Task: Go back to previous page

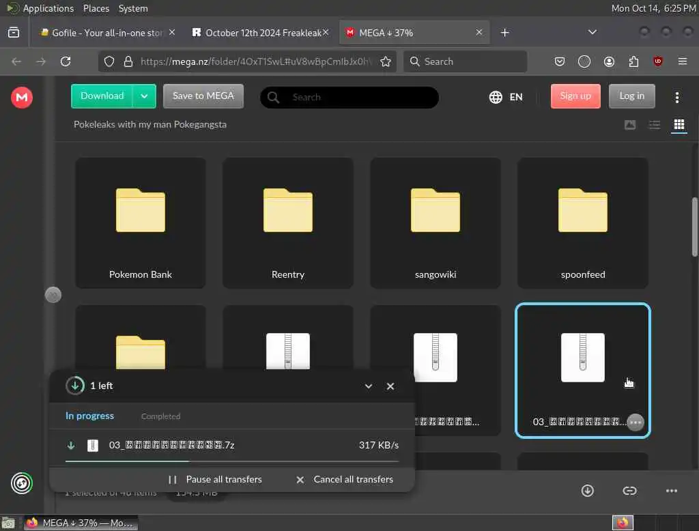Action: (x=16, y=61)
